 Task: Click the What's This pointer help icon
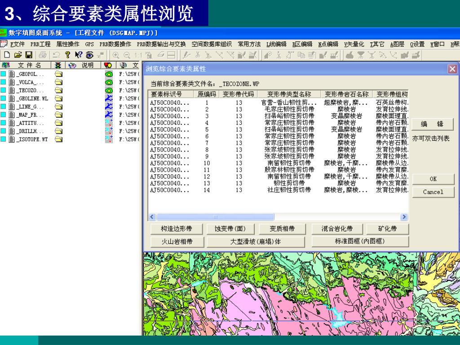[78, 55]
